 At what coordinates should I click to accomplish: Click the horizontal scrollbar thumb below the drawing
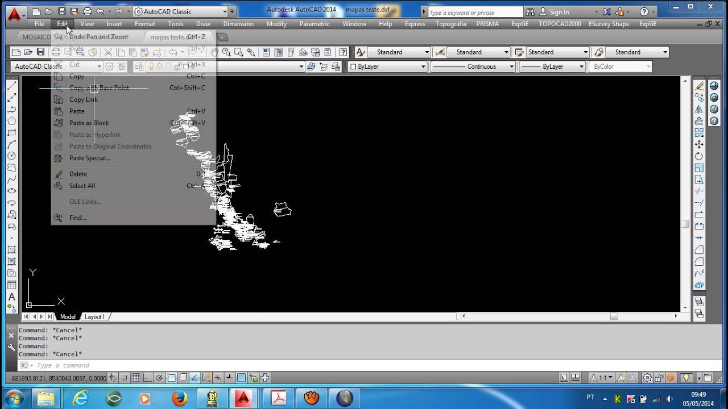(x=614, y=316)
